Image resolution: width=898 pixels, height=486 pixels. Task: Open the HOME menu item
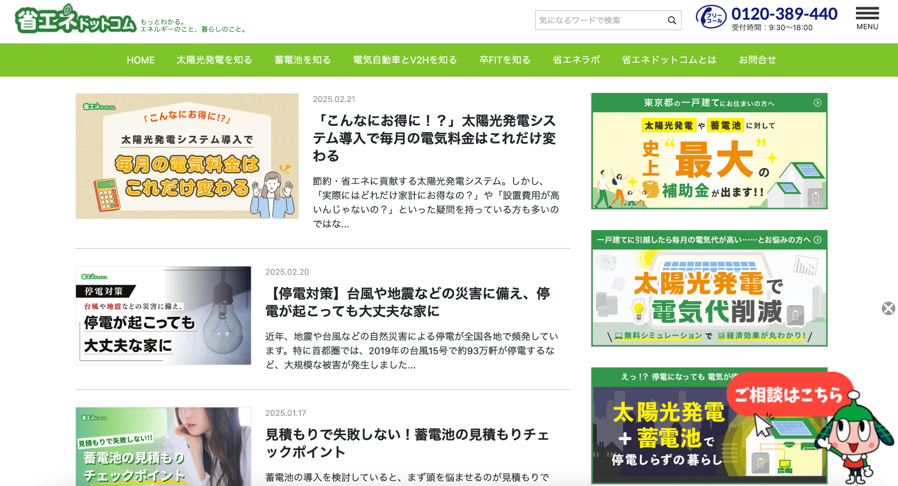pyautogui.click(x=141, y=60)
